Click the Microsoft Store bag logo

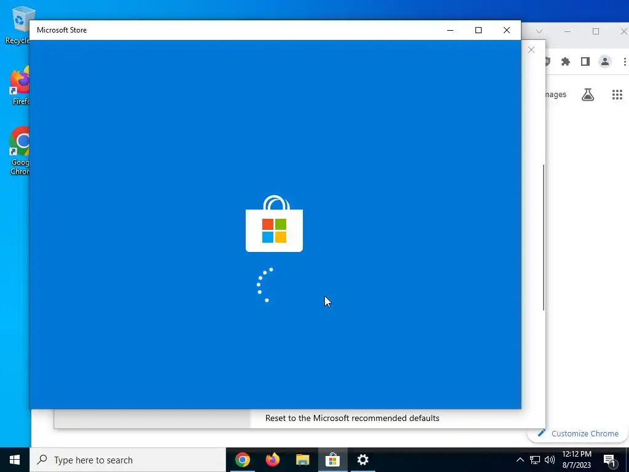pyautogui.click(x=274, y=224)
